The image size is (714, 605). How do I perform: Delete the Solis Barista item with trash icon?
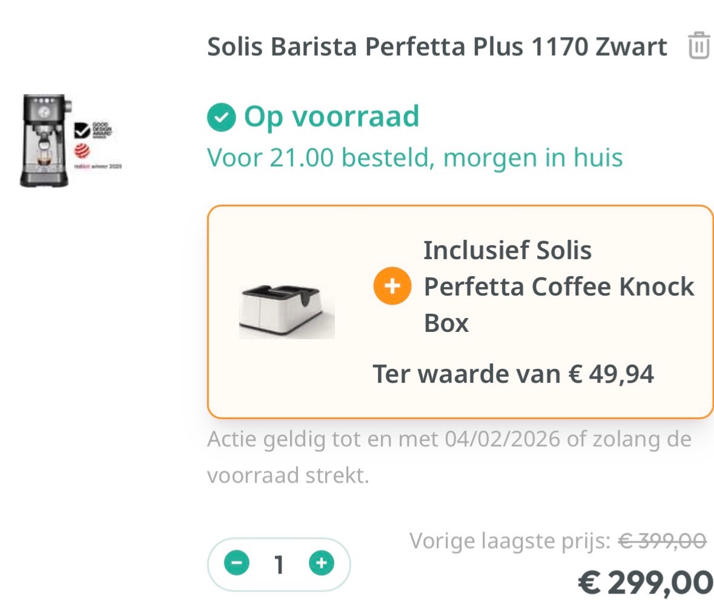(x=698, y=46)
